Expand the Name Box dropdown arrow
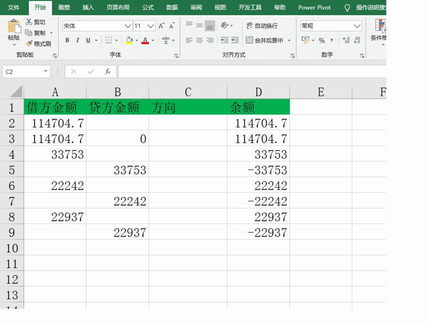 45,72
